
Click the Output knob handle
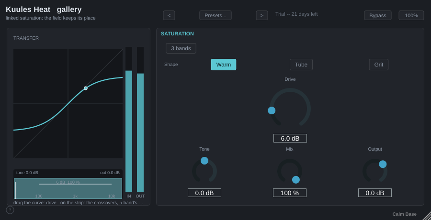[x=383, y=164]
